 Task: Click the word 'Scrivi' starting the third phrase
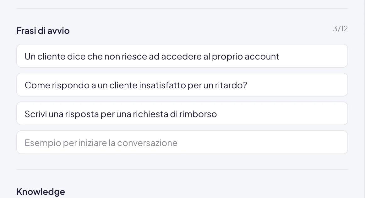[35, 114]
